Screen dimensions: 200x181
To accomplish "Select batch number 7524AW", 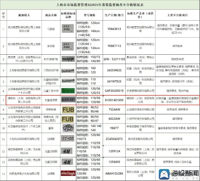I will (114, 109).
